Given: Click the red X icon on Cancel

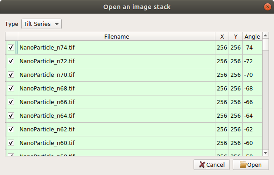Looking at the screenshot, I should click(x=202, y=165).
